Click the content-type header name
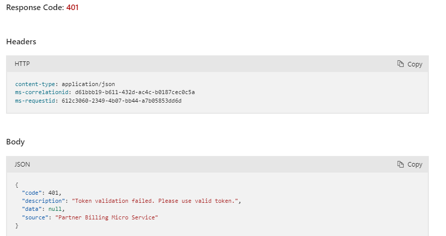Image resolution: width=446 pixels, height=236 pixels. point(35,84)
